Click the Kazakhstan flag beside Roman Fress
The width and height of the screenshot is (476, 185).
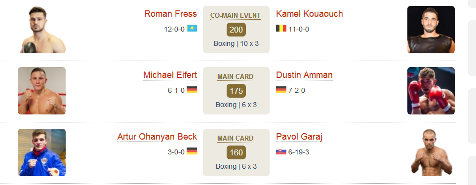192,29
